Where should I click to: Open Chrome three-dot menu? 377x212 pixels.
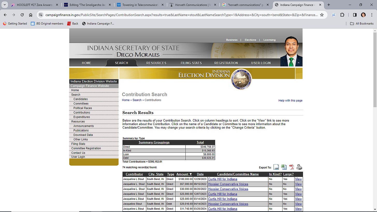point(372,15)
